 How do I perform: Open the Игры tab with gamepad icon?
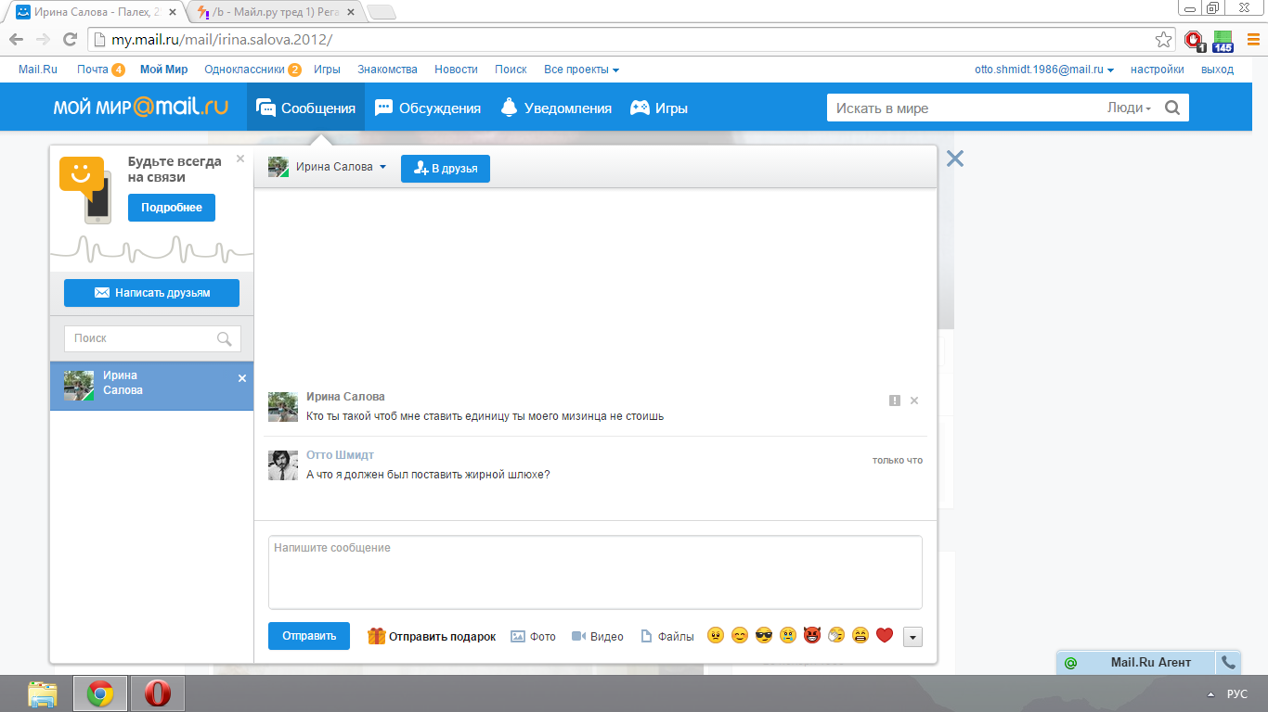pos(659,108)
